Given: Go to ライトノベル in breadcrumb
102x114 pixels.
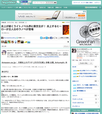Looking at the screenshot, I should click(27, 8).
